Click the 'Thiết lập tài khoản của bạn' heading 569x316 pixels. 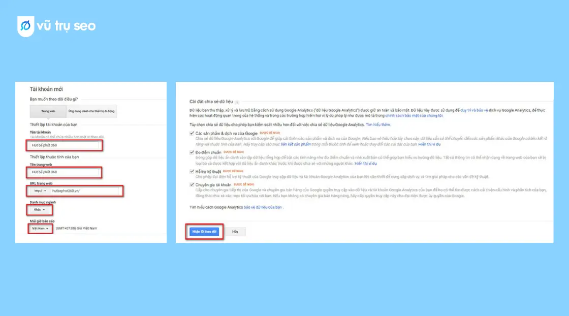pos(53,124)
